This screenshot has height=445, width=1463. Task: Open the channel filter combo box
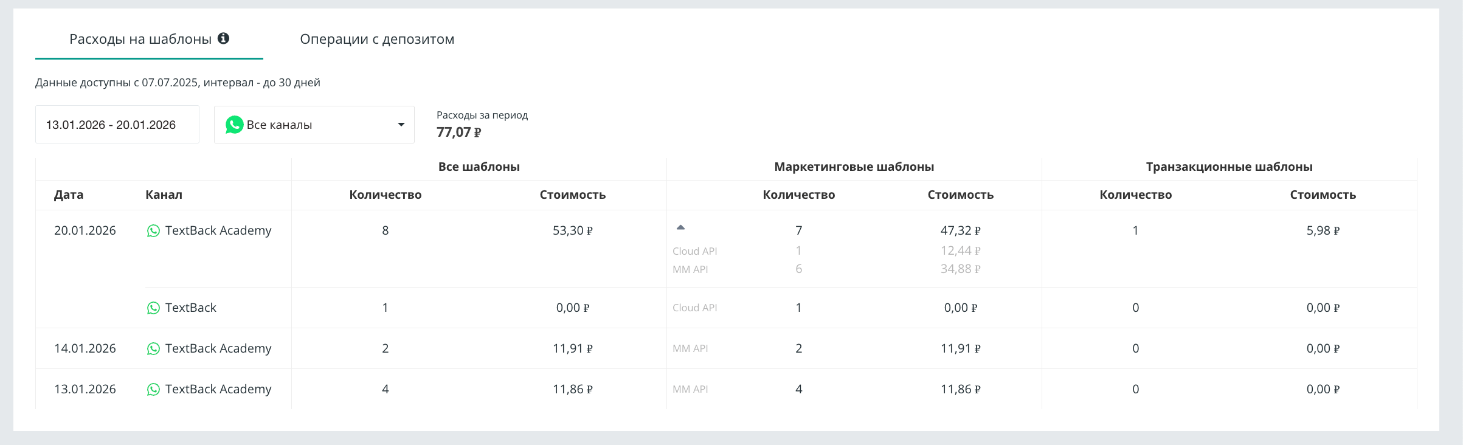pyautogui.click(x=314, y=125)
